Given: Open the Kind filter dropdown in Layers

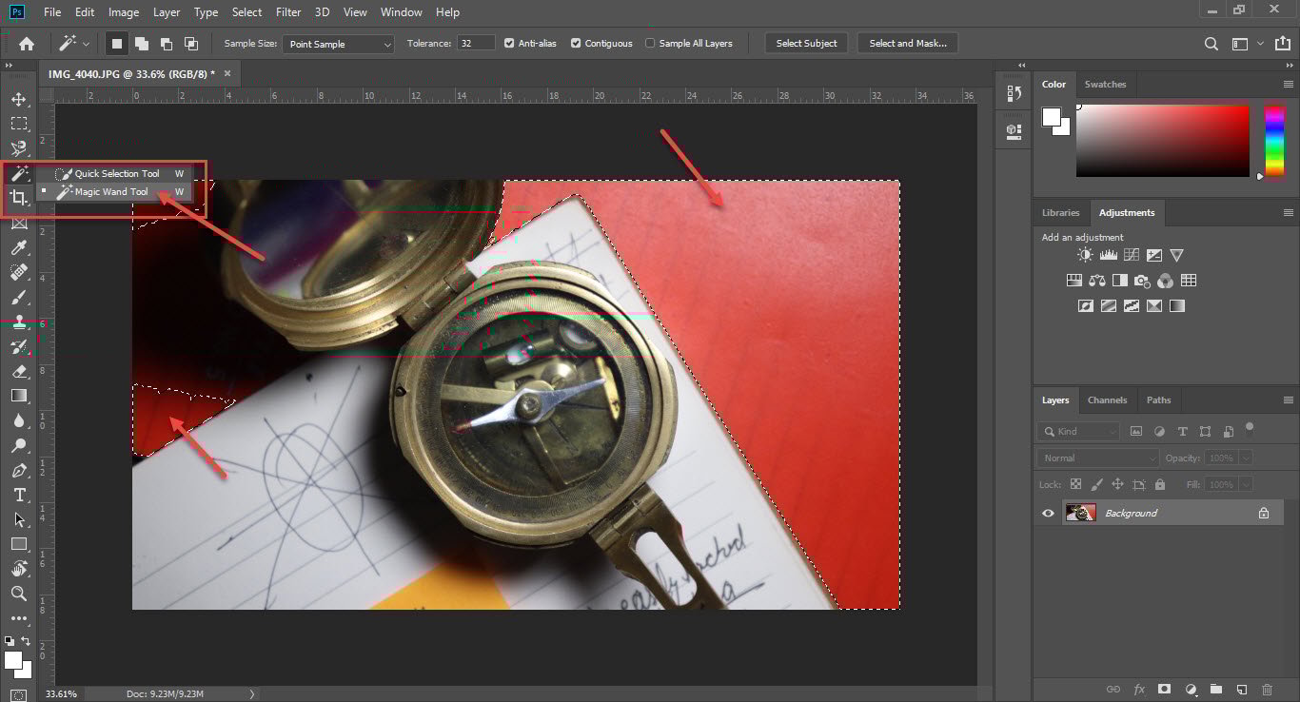Looking at the screenshot, I should pos(1078,431).
